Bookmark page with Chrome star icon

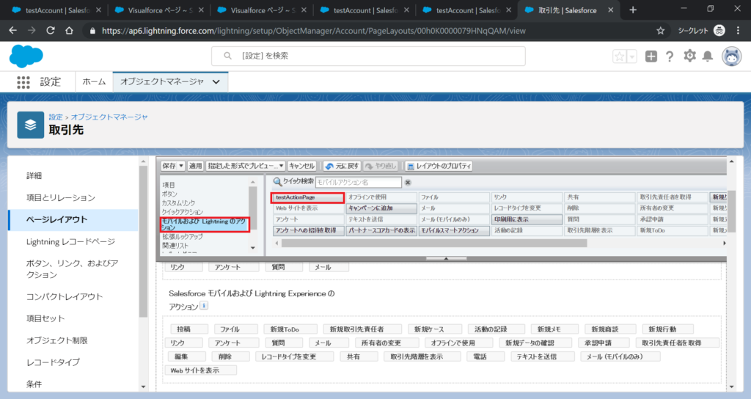[660, 31]
